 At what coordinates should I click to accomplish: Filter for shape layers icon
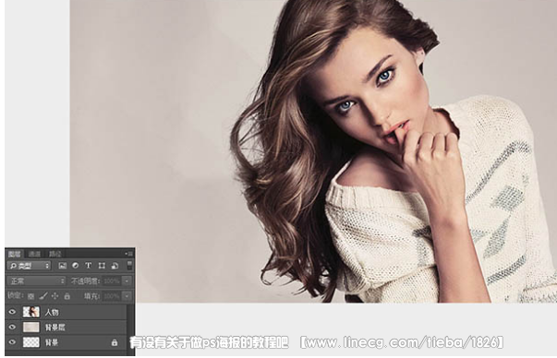(102, 266)
